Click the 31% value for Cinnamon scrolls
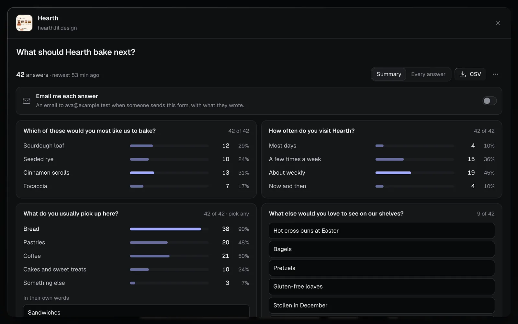 (243, 173)
